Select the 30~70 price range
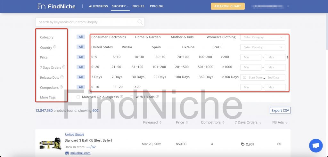 pyautogui.click(x=160, y=57)
